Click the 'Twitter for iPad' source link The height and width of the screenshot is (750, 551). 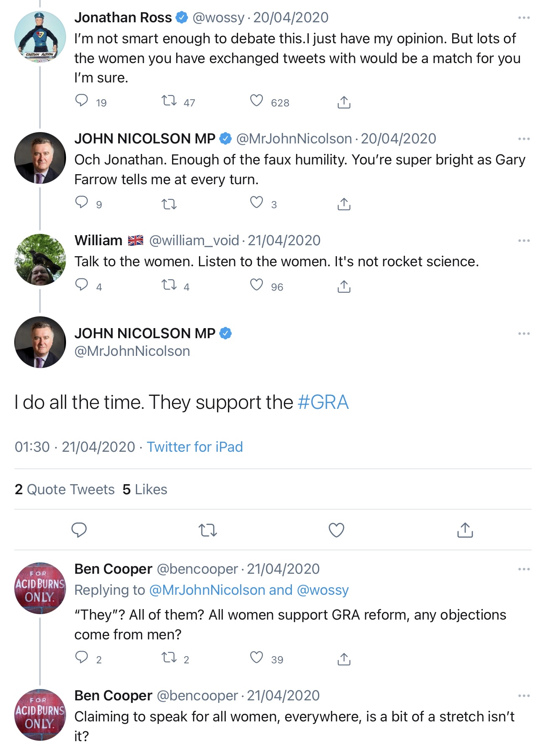click(195, 447)
